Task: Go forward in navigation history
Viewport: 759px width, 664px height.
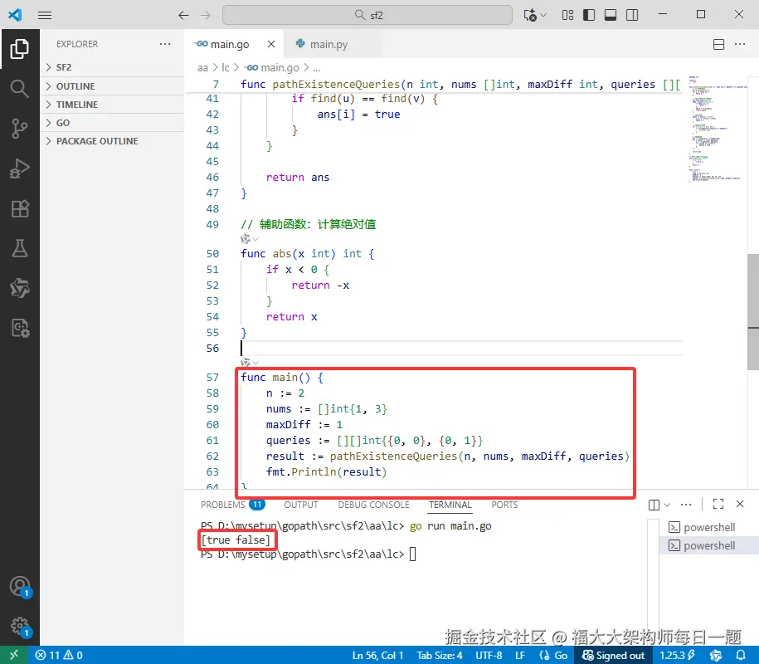Action: tap(206, 16)
